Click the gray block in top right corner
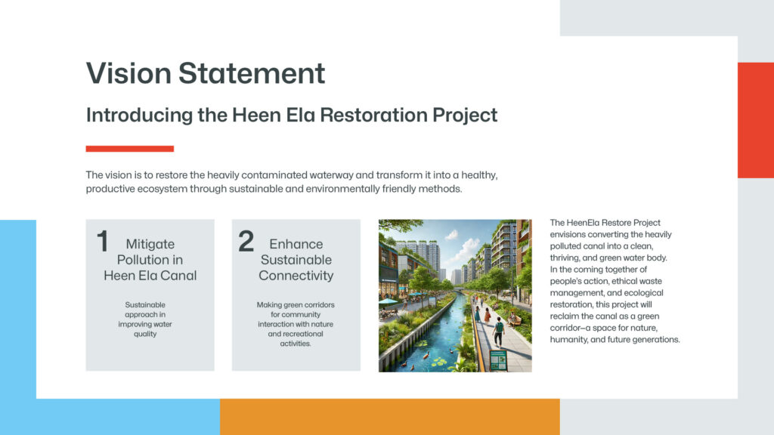The height and width of the screenshot is (435, 774). click(x=665, y=17)
